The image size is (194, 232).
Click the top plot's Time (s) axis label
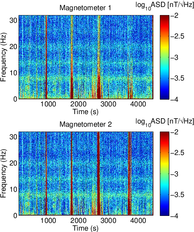[85, 112]
